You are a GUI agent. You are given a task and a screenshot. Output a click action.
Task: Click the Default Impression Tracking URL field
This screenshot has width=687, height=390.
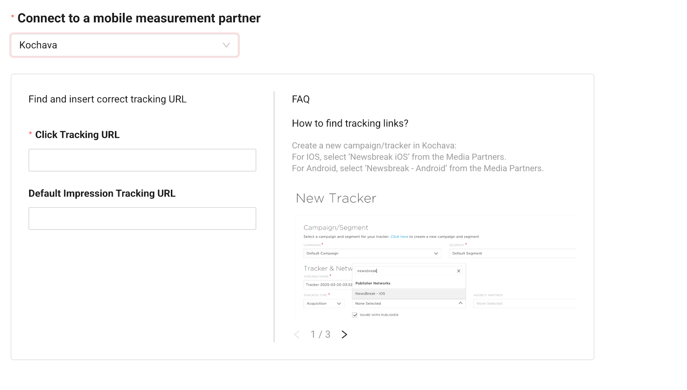coord(142,218)
